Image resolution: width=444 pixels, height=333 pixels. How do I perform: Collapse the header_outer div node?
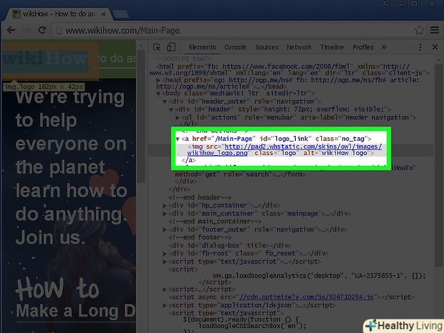click(165, 101)
